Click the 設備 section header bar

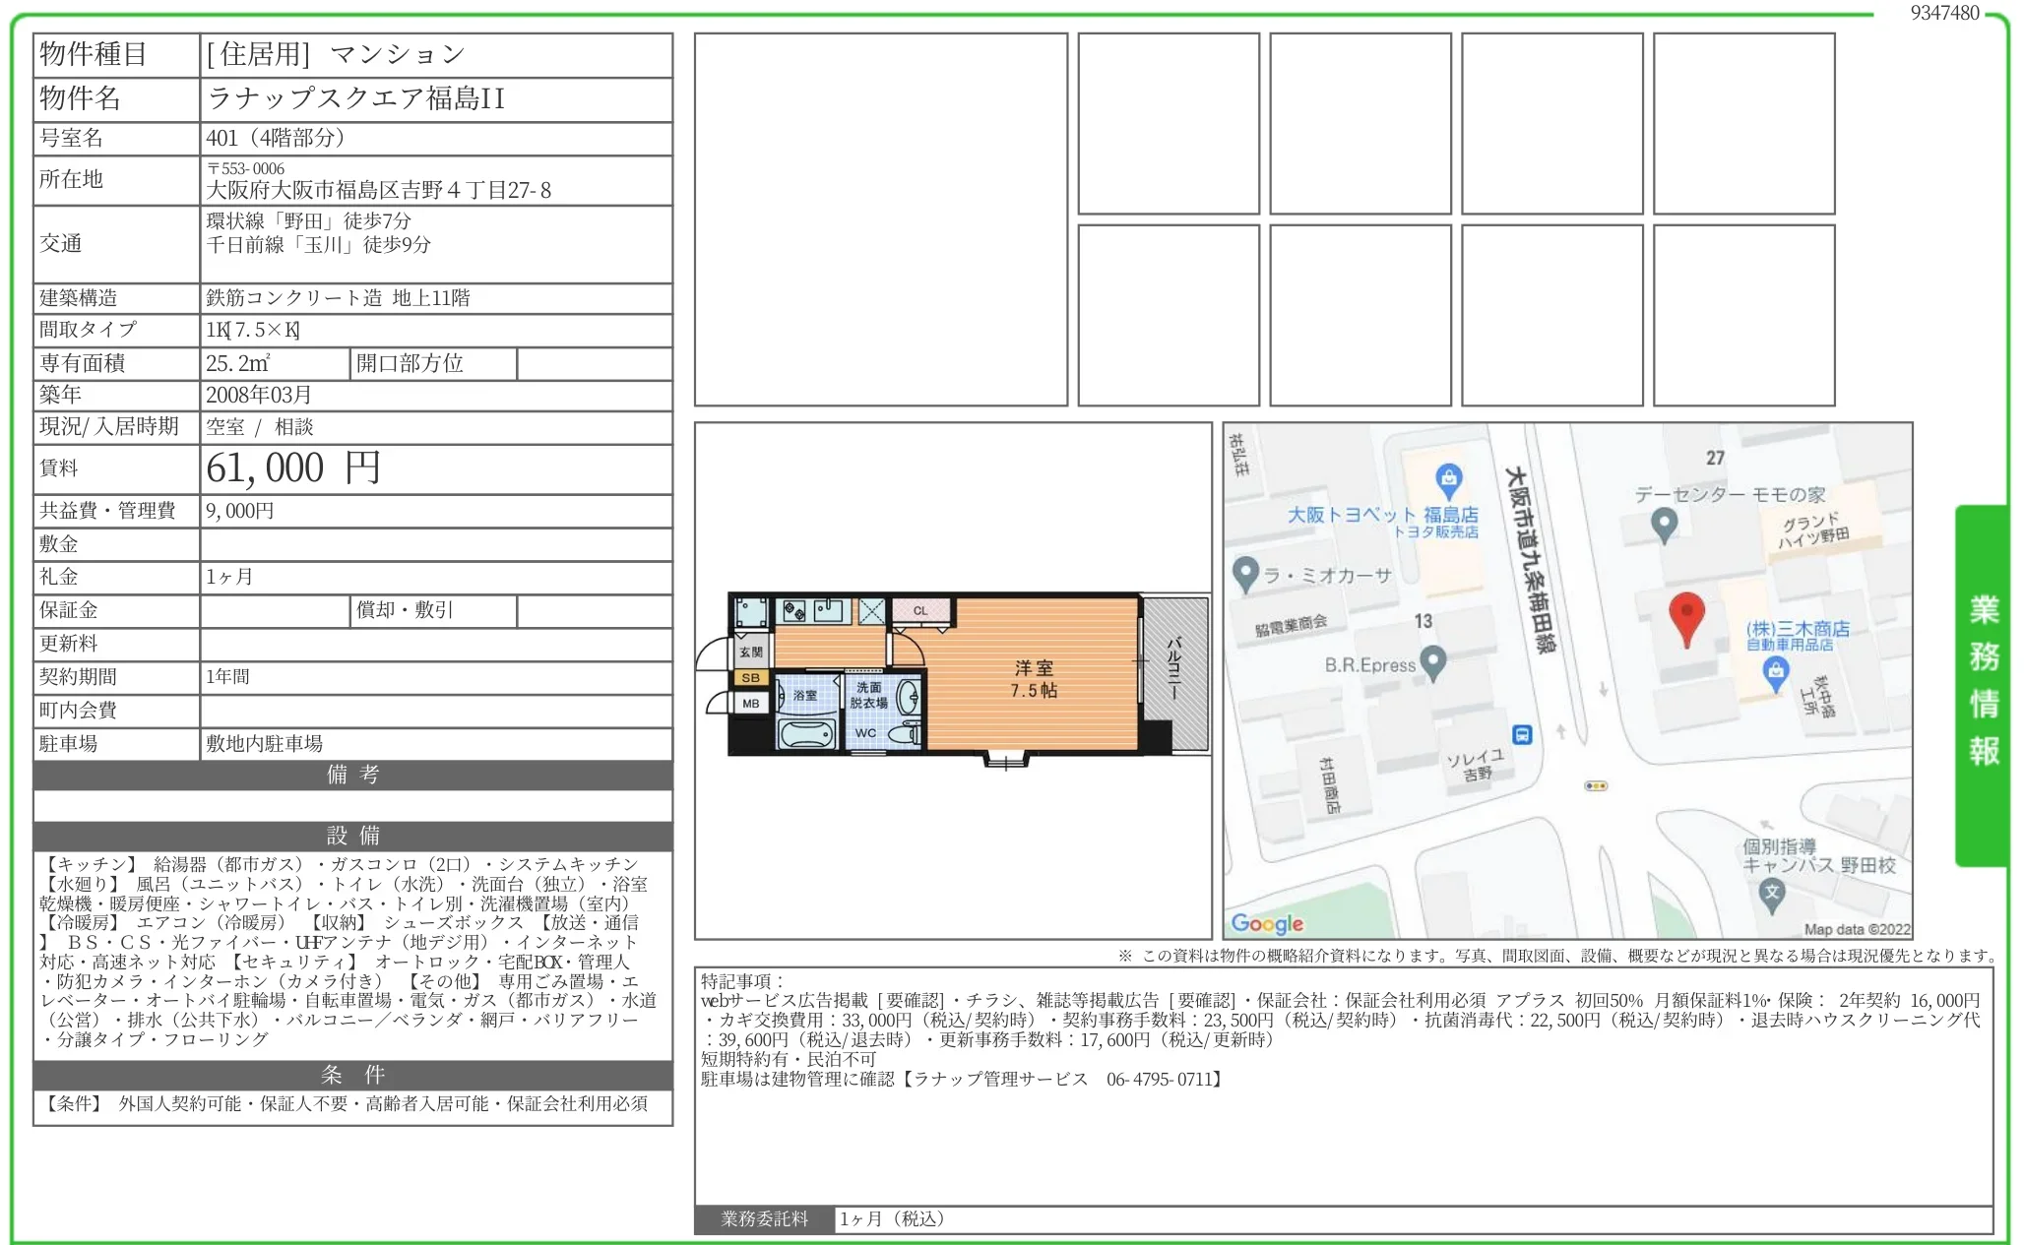coord(352,836)
